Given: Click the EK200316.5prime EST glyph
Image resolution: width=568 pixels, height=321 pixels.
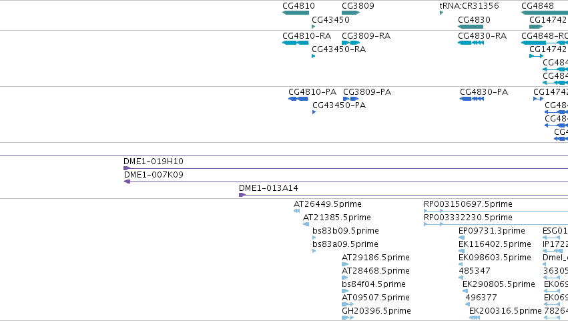Looking at the screenshot, I should point(475,318).
